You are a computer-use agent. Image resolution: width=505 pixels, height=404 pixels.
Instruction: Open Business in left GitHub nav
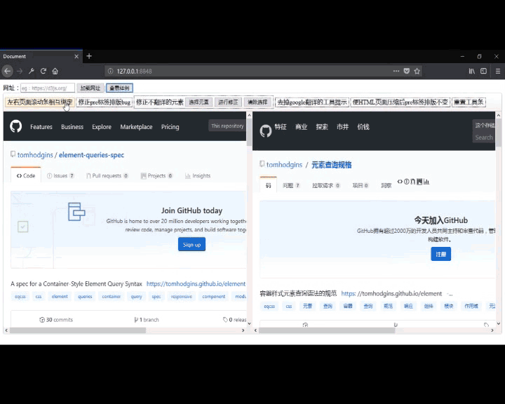pos(72,127)
